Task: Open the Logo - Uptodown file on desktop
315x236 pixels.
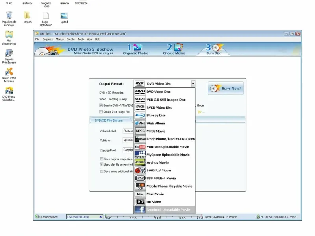Action: [x=46, y=16]
